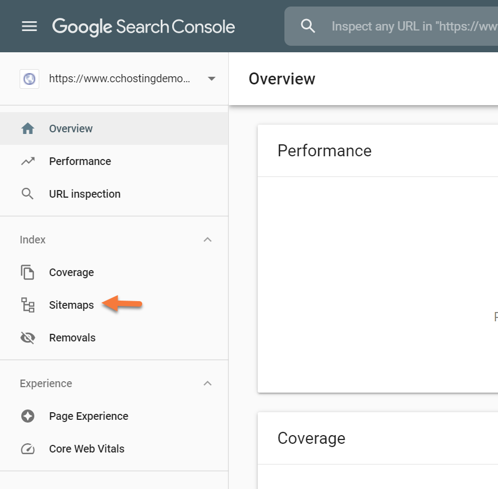Click the Core Web Vitals gauge icon
The width and height of the screenshot is (498, 489).
click(28, 449)
